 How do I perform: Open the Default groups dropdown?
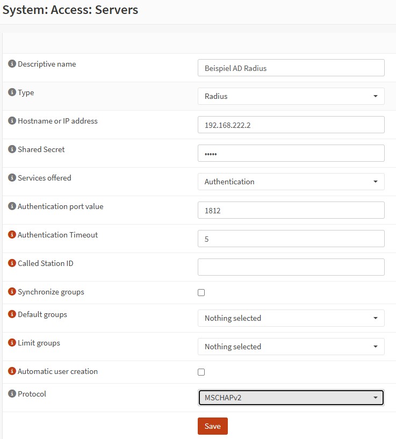pos(291,318)
